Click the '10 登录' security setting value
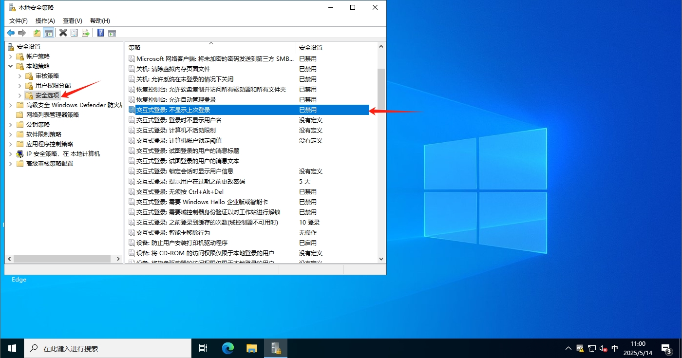The image size is (682, 358). pyautogui.click(x=309, y=223)
